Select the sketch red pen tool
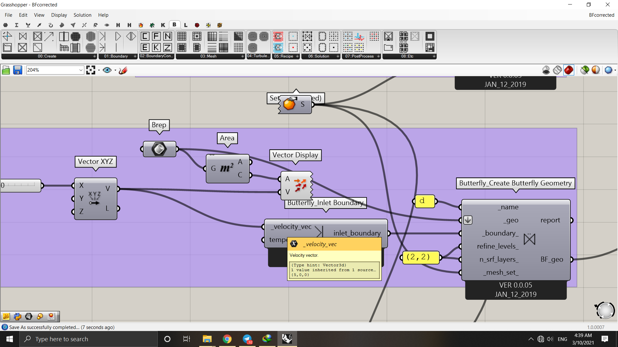Screen dimensions: 618x347 click(x=123, y=70)
